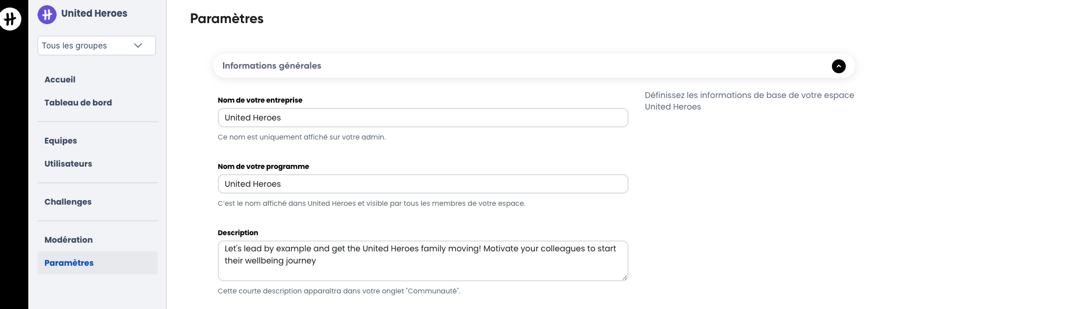Click inside the Description text area

point(423,261)
